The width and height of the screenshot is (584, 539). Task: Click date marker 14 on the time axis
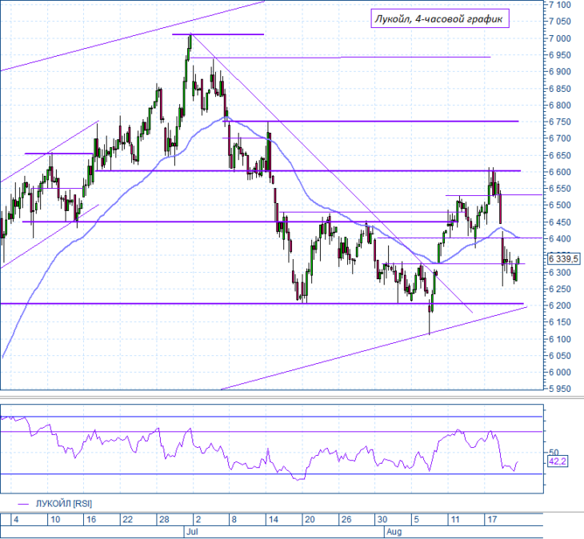(x=274, y=519)
